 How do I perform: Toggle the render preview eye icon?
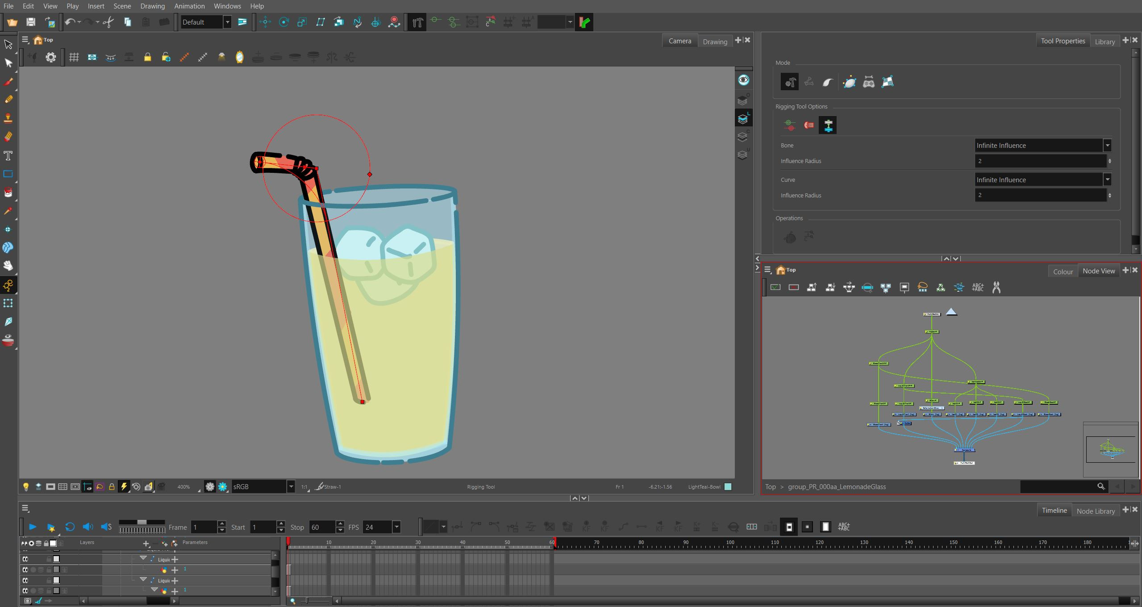743,80
